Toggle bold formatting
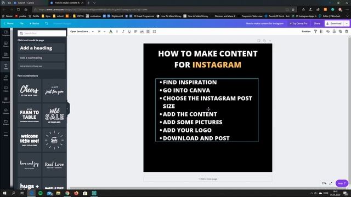The height and width of the screenshot is (197, 351). pos(117,32)
